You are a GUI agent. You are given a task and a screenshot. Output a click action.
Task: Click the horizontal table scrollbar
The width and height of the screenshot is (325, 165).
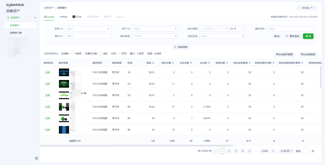(x=136, y=146)
